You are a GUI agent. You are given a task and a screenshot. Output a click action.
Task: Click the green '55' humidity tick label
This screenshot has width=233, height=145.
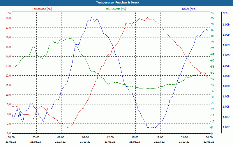click(x=213, y=67)
